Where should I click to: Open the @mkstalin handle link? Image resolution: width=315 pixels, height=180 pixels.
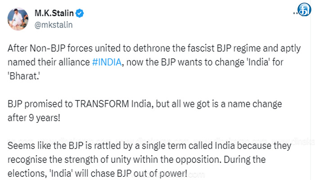(54, 24)
